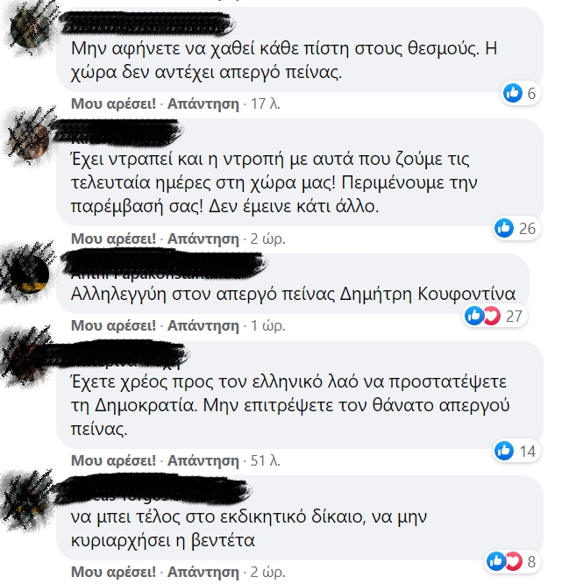Screen dimensions: 576x584
Task: View the 14 likes reaction icon
Action: tap(504, 451)
